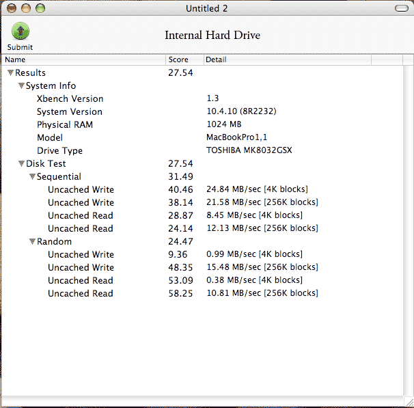
Task: Click the 21.58 MB/sec [256K blocks] detail
Action: point(262,202)
